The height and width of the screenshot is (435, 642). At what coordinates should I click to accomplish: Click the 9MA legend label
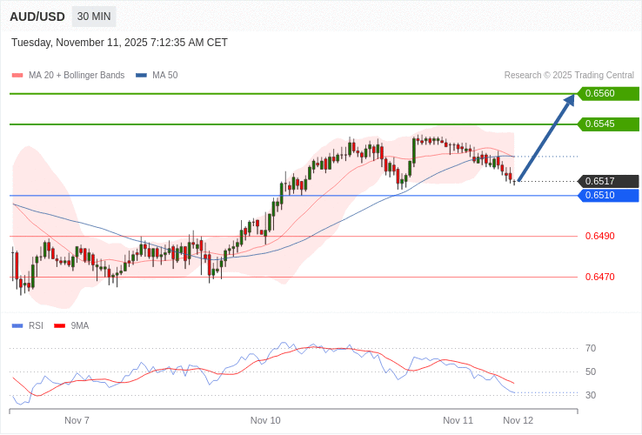(80, 325)
